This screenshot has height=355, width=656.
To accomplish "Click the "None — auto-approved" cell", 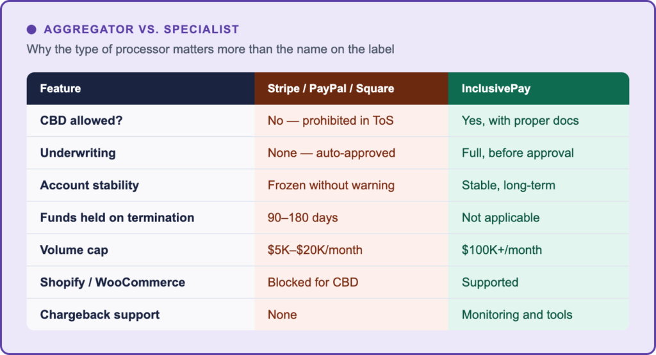I will coord(331,153).
